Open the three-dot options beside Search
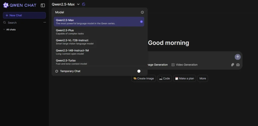Viewport: 258px width, 126px height. coord(45,22)
